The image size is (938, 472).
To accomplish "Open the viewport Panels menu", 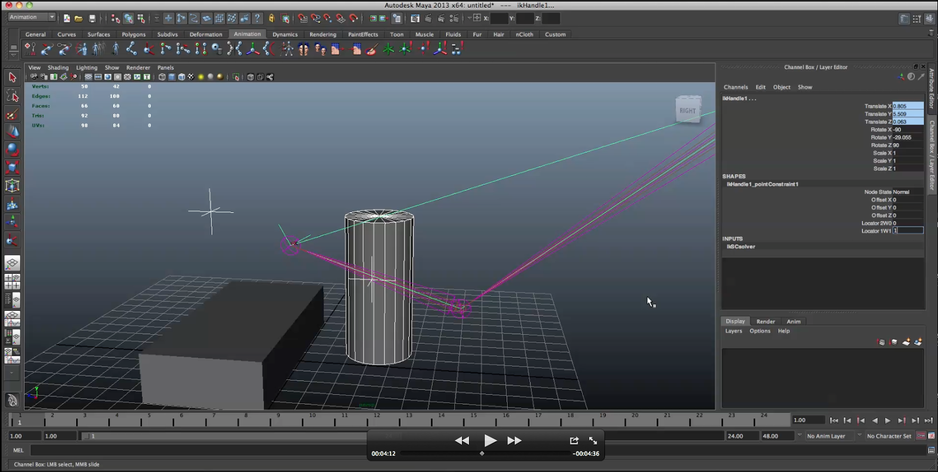I will click(x=165, y=67).
